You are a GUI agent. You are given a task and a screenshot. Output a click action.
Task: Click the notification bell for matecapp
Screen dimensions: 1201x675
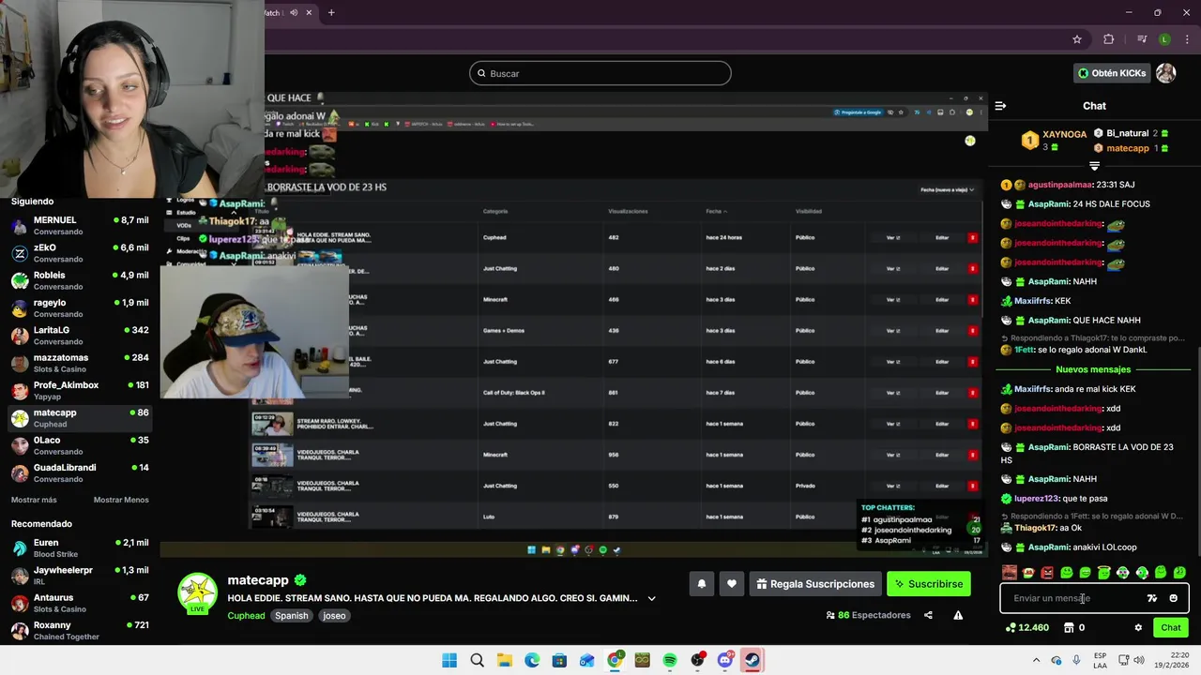[x=701, y=584]
